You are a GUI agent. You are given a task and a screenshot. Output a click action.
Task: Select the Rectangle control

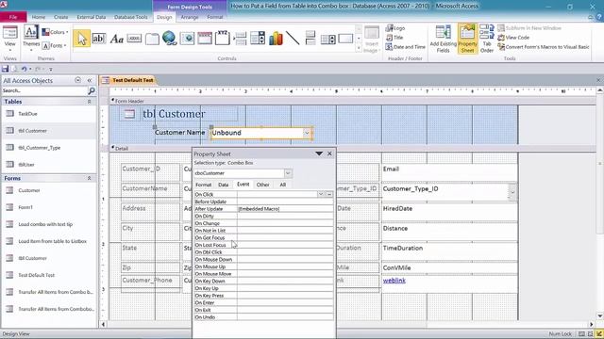pyautogui.click(x=345, y=39)
